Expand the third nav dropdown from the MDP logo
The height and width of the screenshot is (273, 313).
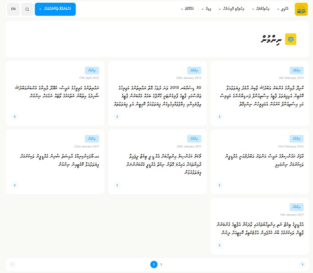pos(231,9)
